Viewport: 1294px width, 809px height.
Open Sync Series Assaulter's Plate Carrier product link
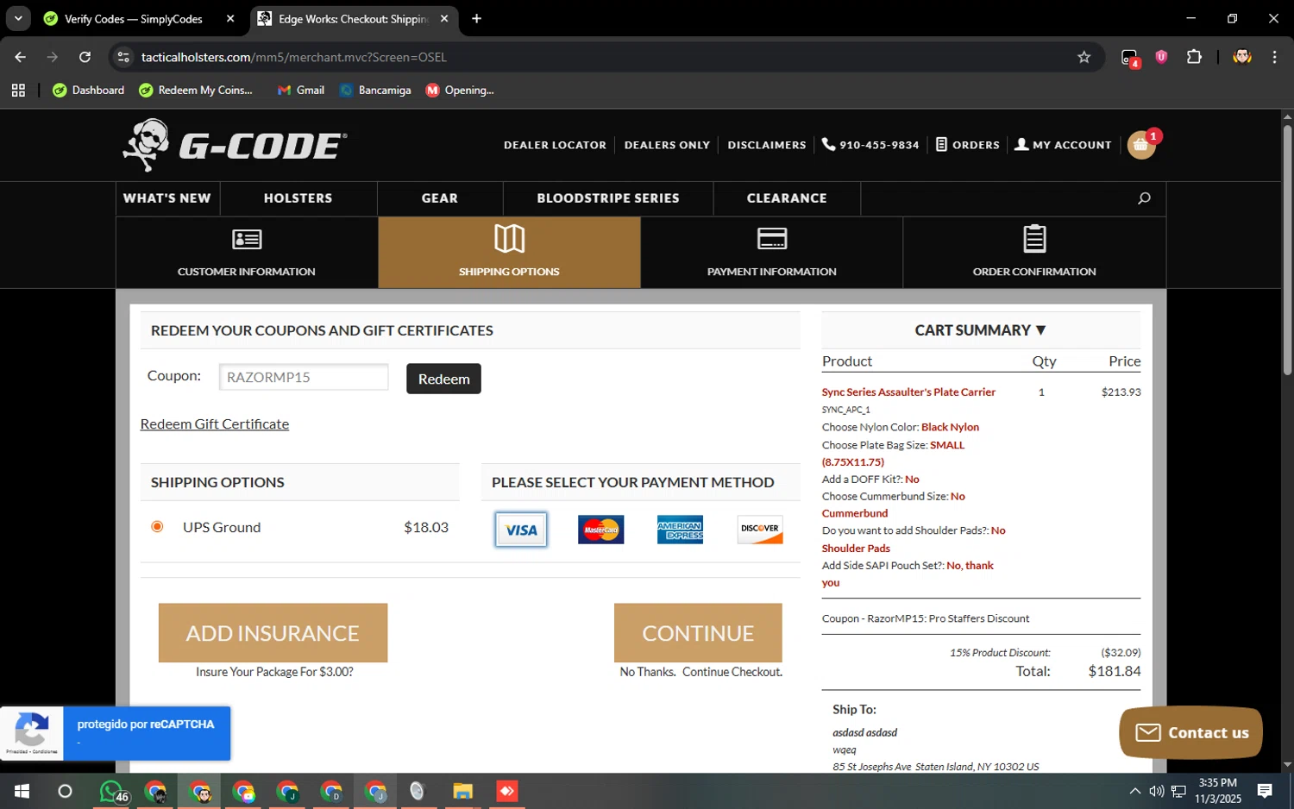(908, 392)
